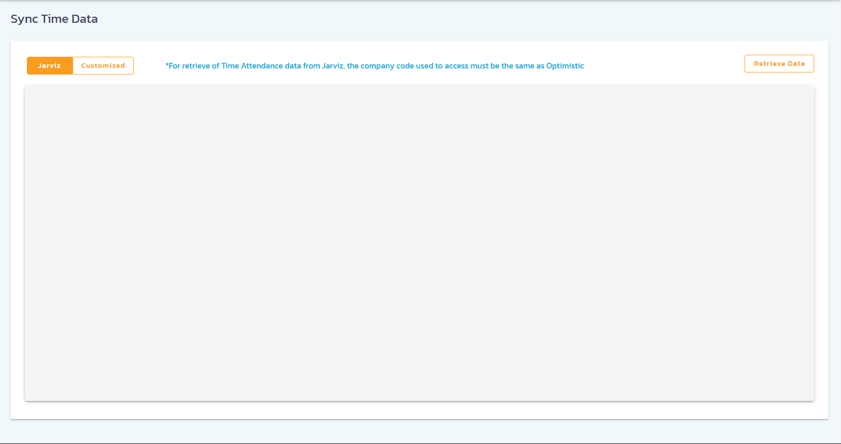Screen dimensions: 841x444
Task: Click the asterisk starting the blue note
Action: [x=167, y=65]
